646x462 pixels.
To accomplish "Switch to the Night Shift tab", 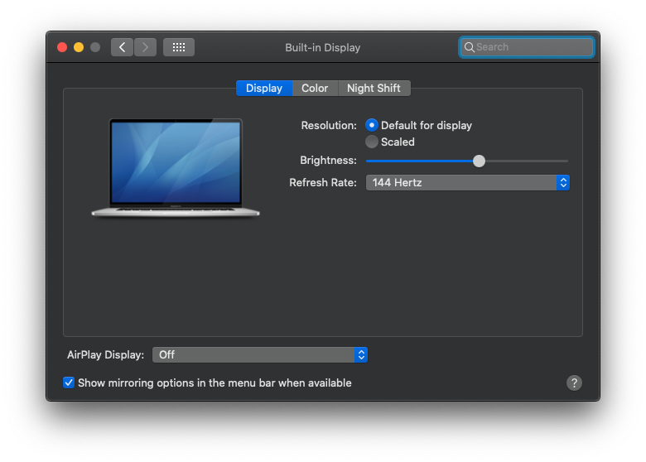I will pyautogui.click(x=374, y=88).
